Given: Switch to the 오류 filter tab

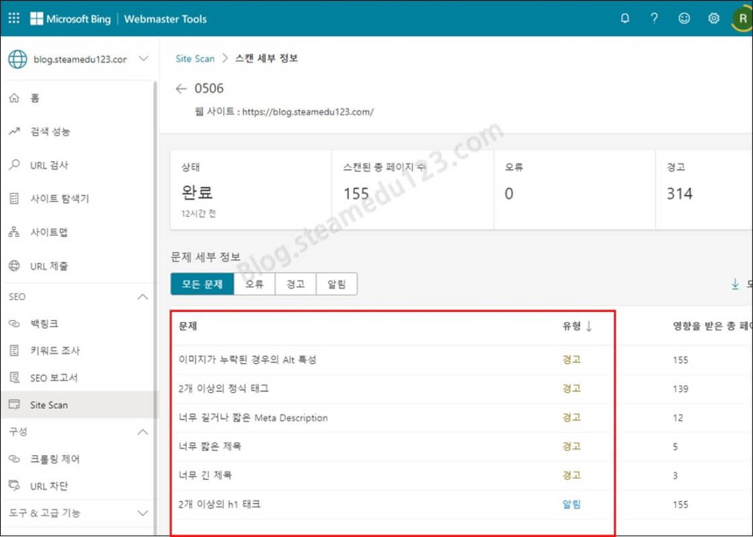Looking at the screenshot, I should 254,284.
